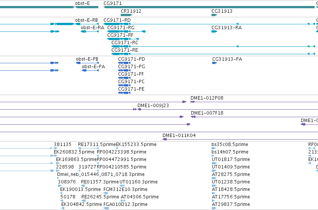Select EST RE01357.3prime

click(100, 182)
